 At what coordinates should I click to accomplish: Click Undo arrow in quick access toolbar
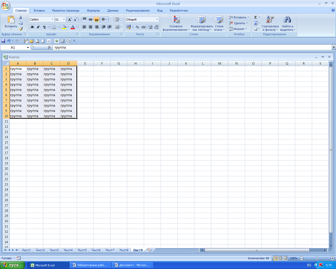click(9, 41)
